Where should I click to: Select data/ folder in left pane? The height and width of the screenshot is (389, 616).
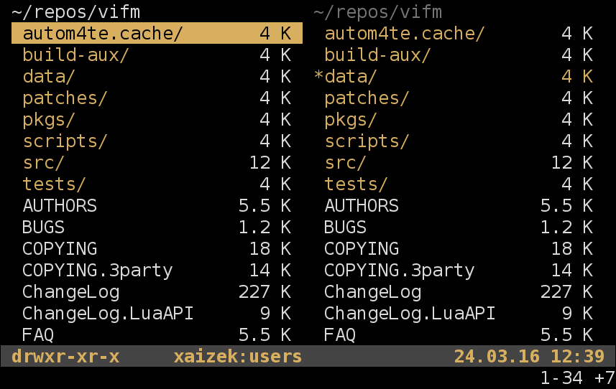[157, 76]
